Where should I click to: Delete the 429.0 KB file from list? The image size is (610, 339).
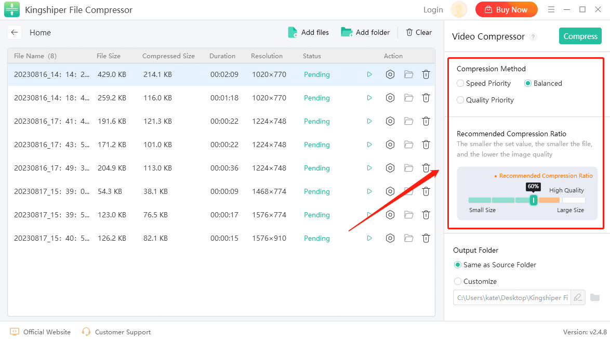tap(426, 74)
